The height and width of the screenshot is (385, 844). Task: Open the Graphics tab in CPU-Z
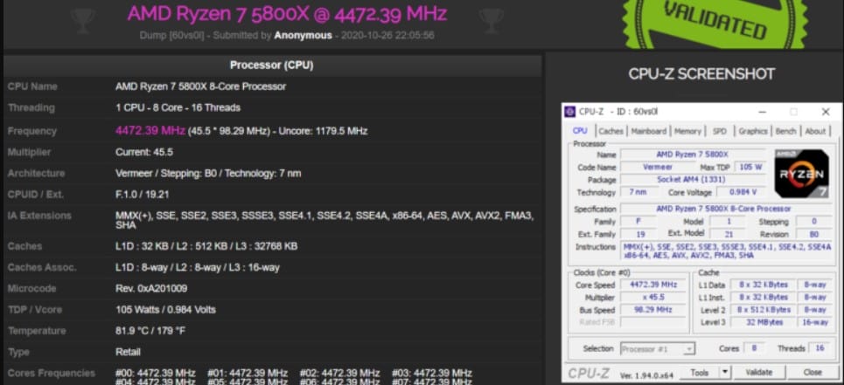(x=752, y=131)
